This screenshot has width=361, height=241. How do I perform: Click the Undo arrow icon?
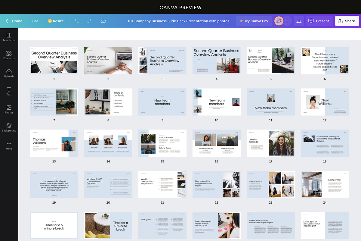point(77,21)
